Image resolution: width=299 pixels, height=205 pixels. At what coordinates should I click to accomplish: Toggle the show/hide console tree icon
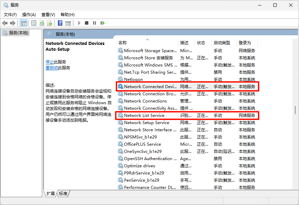23,23
